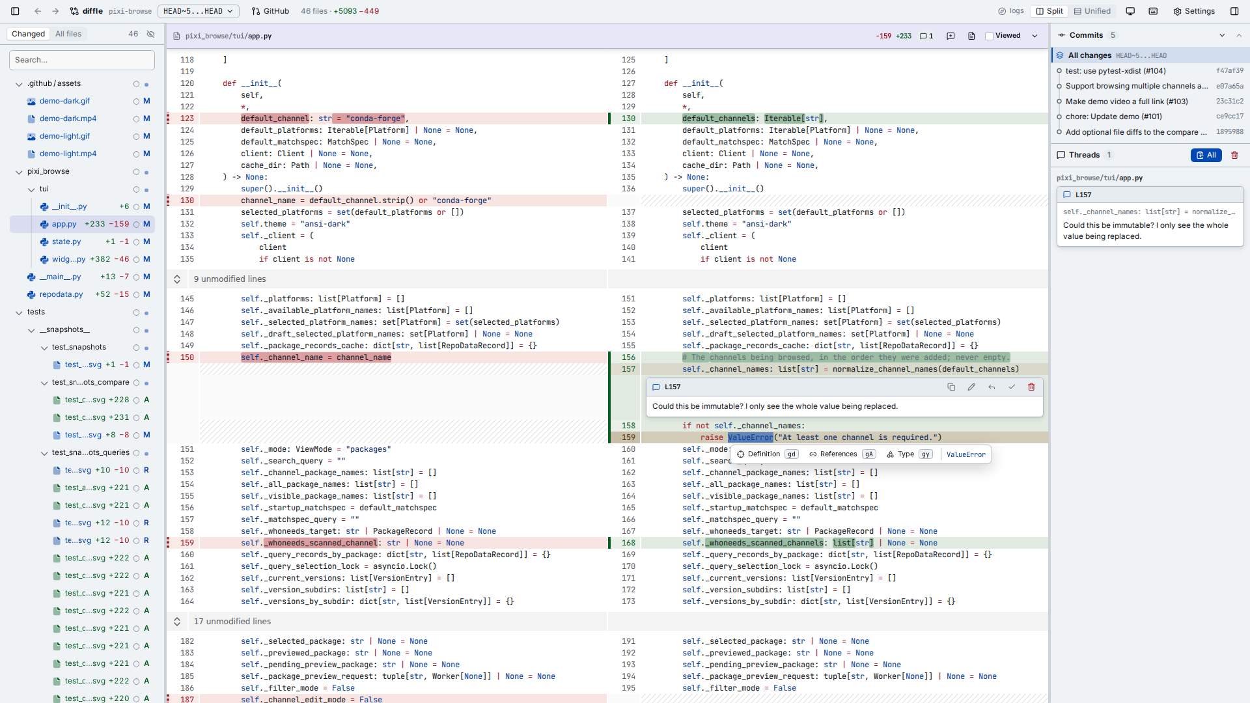Switch to the All files tab
This screenshot has width=1250, height=703.
point(68,34)
